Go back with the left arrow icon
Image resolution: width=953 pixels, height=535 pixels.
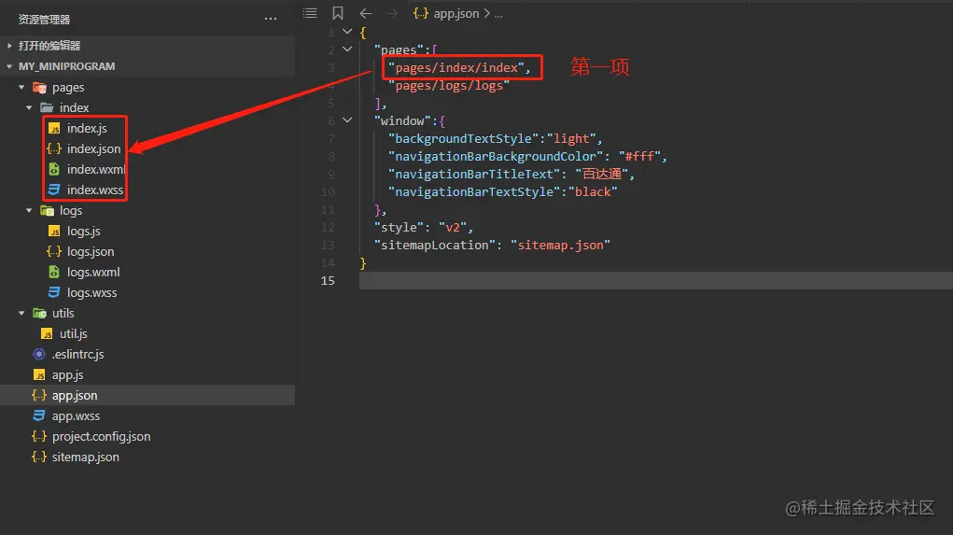coord(365,13)
